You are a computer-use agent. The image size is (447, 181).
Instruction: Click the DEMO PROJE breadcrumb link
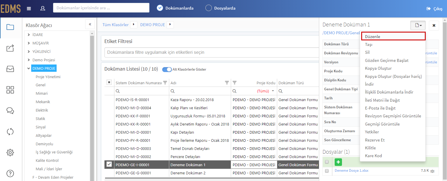click(153, 25)
